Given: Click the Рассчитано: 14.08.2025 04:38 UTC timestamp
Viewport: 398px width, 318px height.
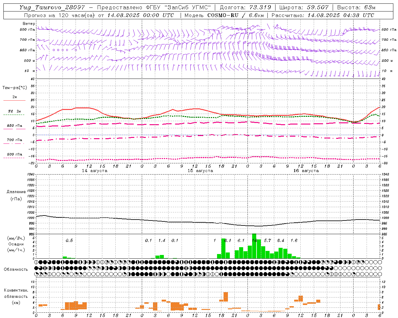Looking at the screenshot, I should [x=323, y=15].
